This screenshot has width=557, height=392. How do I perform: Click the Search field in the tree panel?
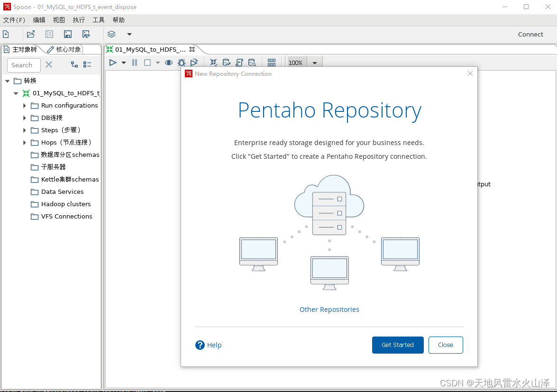coord(24,65)
